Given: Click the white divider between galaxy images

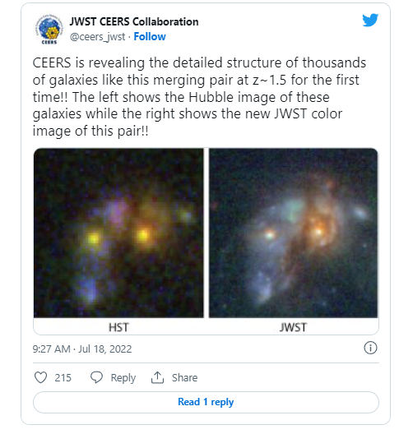Looking at the screenshot, I should (x=206, y=233).
